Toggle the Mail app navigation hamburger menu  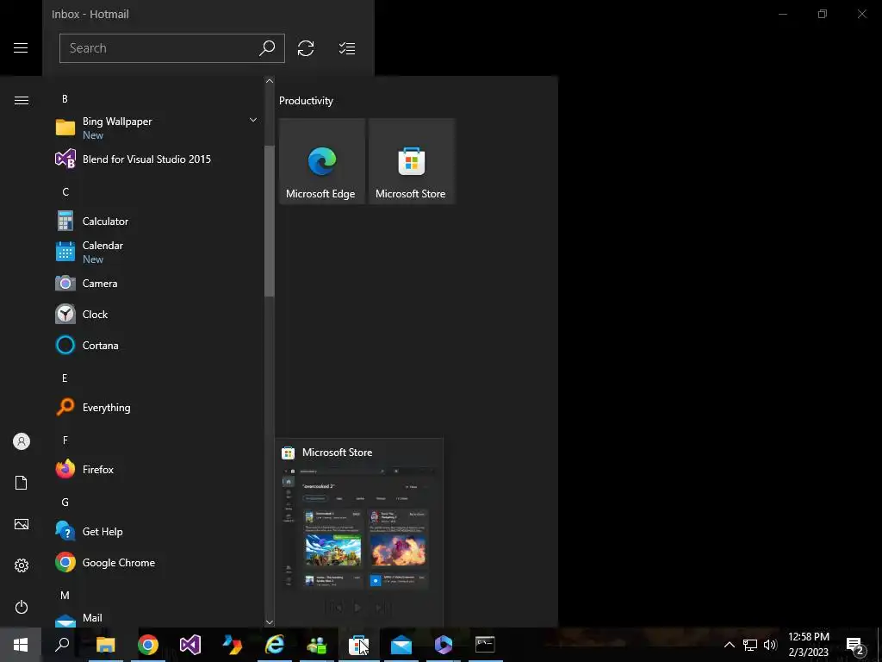tap(21, 48)
